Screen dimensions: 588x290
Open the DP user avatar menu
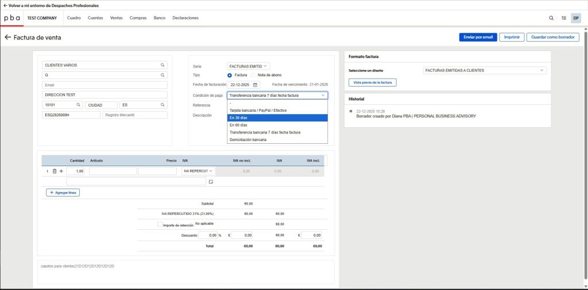[x=576, y=18]
